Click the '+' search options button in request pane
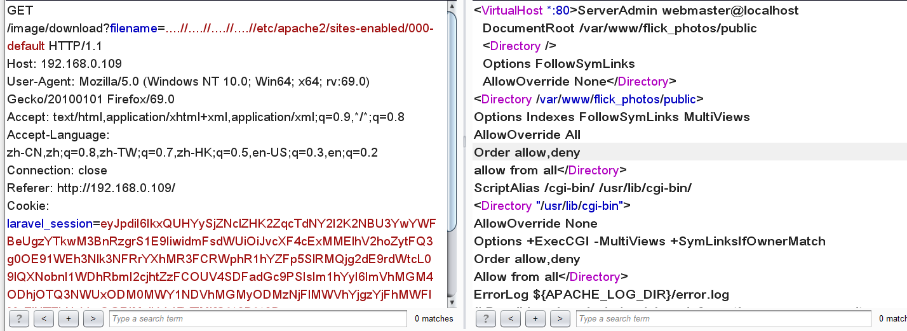Viewport: 907px width, 331px height. (x=68, y=318)
